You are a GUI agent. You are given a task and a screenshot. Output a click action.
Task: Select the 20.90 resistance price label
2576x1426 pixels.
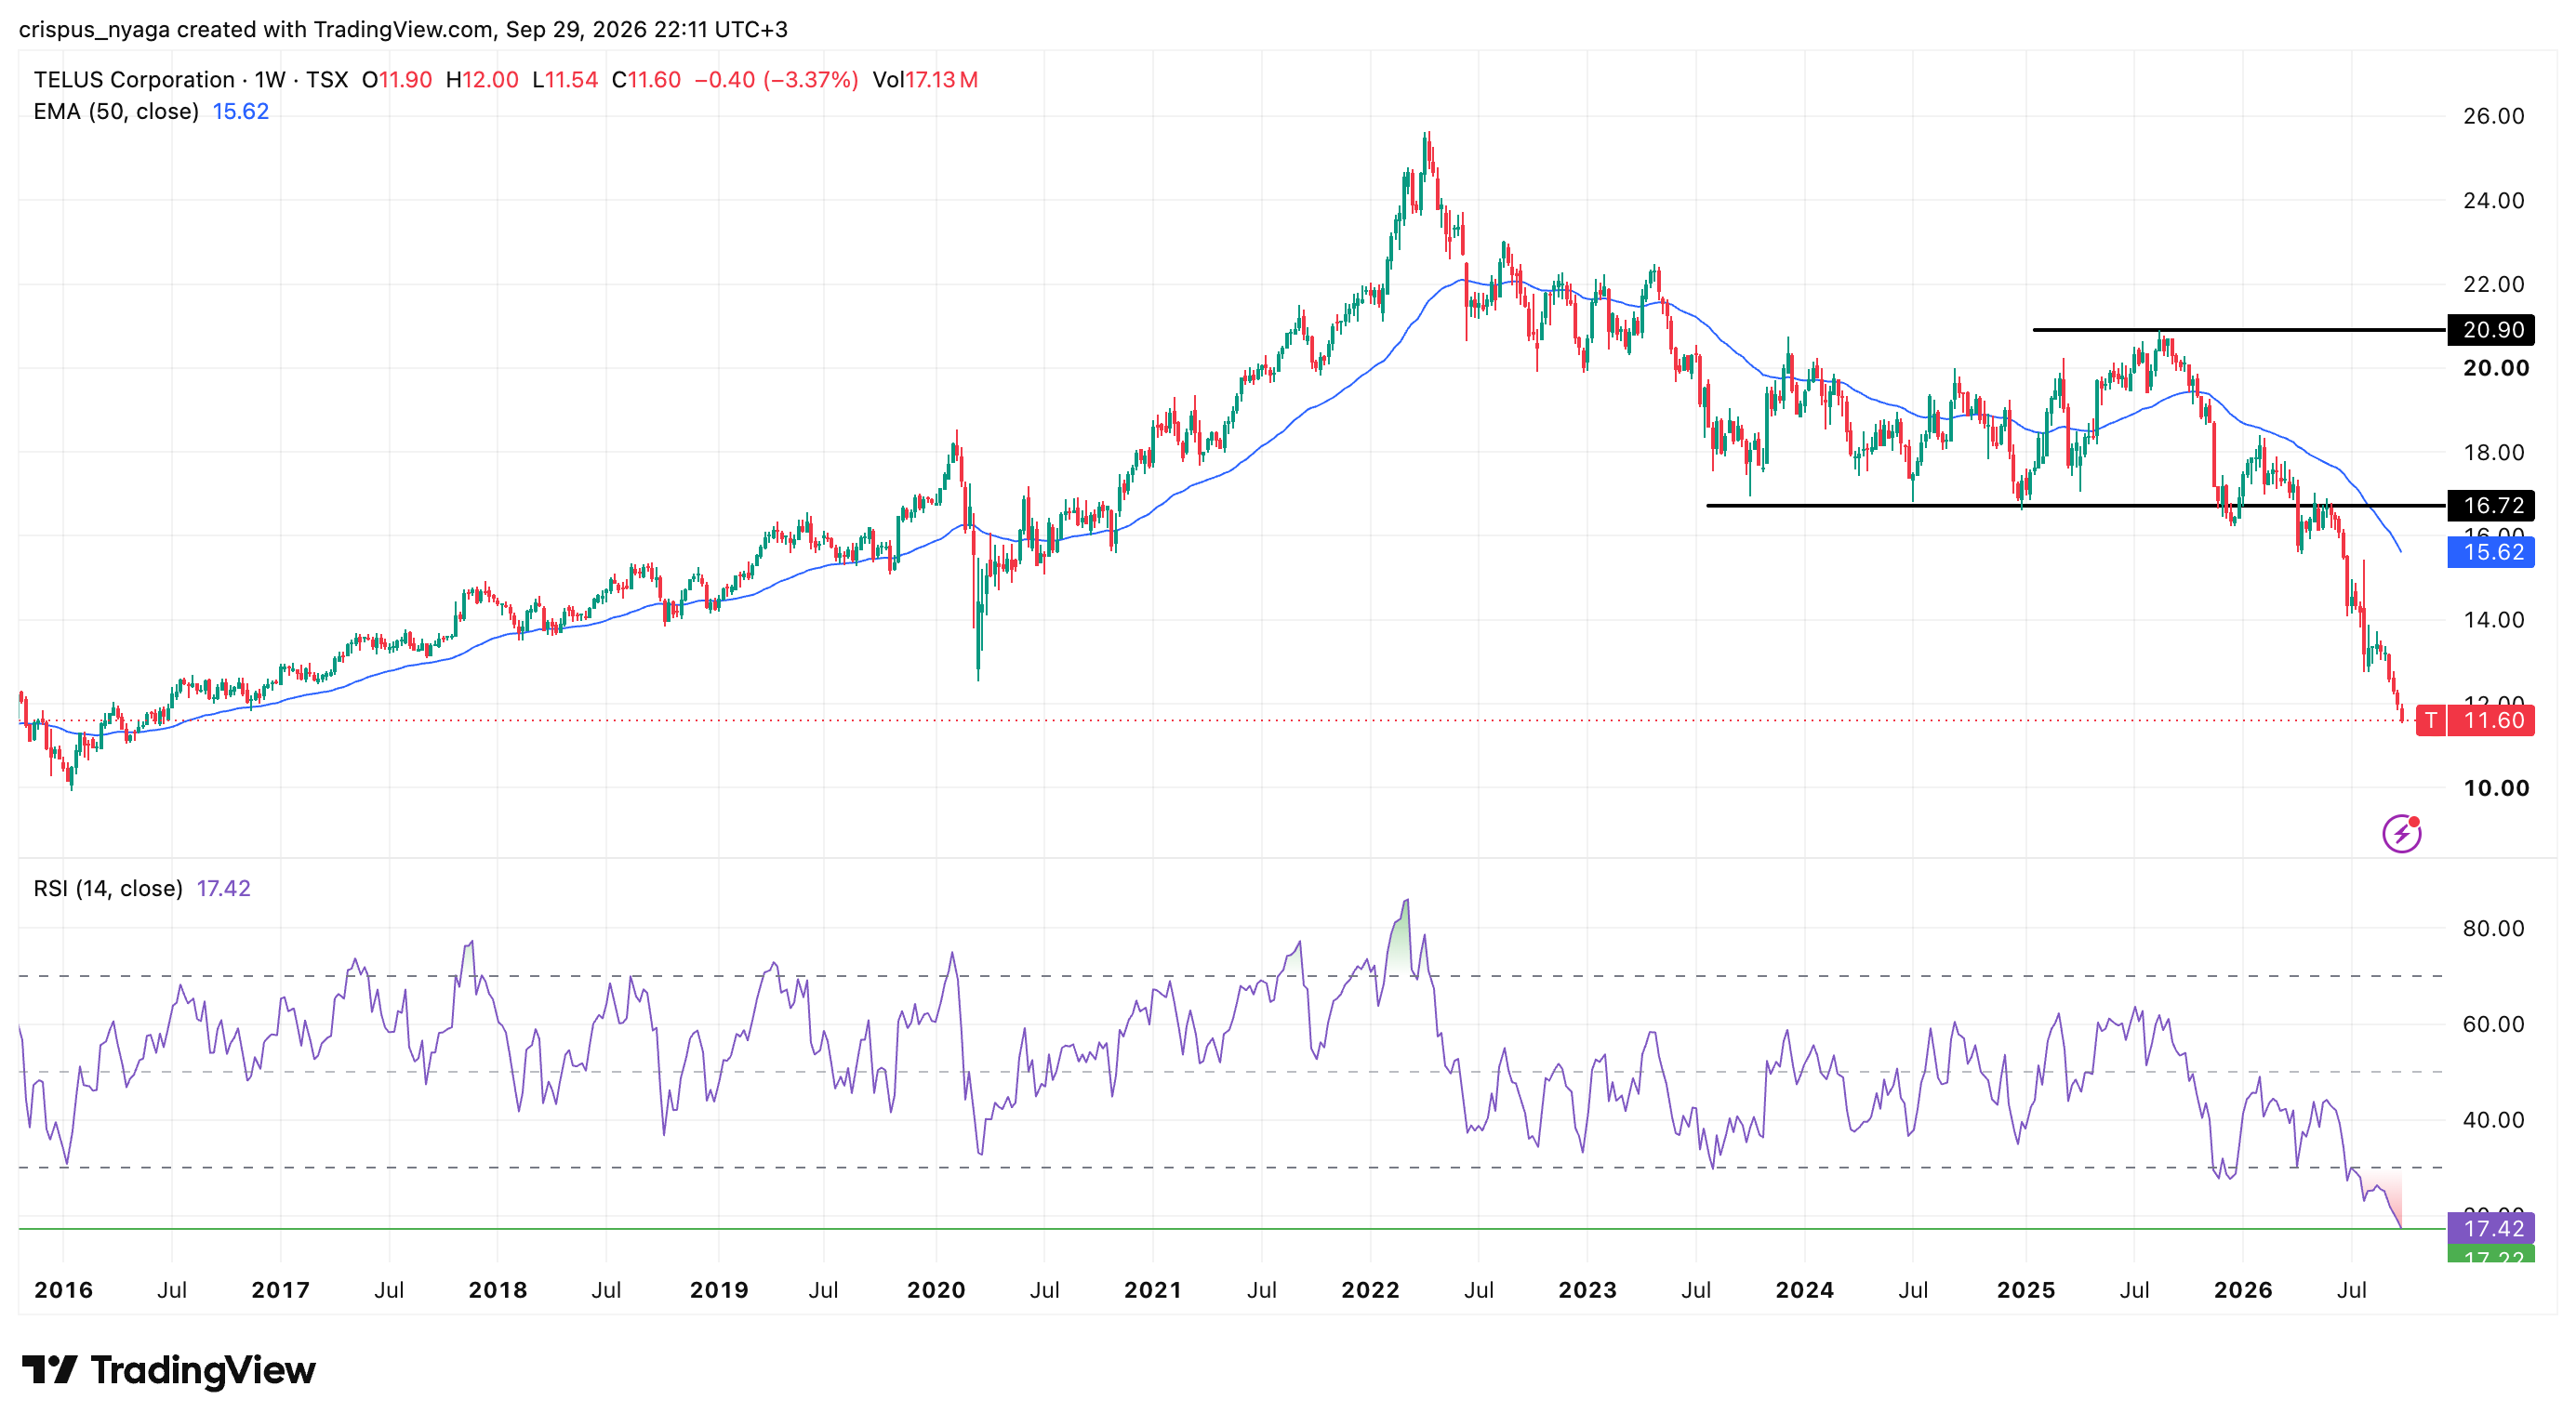point(2491,330)
